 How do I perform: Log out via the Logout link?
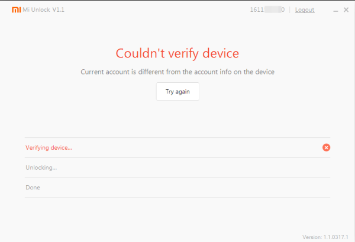(x=305, y=9)
